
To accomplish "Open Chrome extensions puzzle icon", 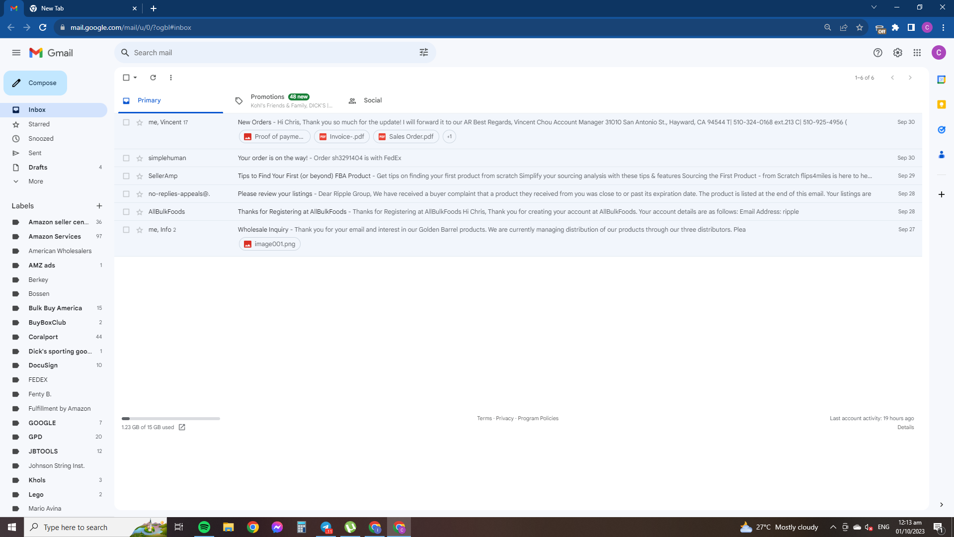I will [x=895, y=27].
